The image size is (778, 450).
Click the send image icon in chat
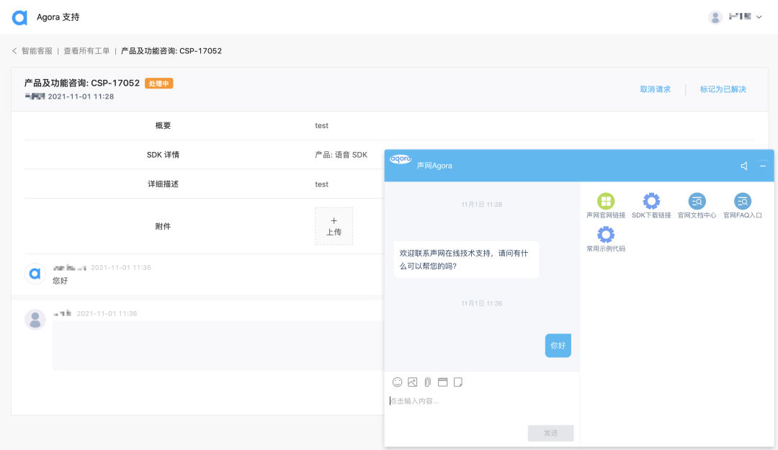412,382
